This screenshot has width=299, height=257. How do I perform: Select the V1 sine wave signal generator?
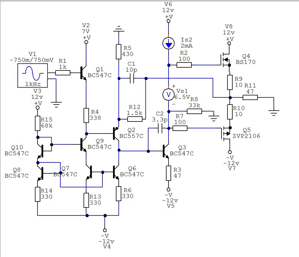[33, 76]
